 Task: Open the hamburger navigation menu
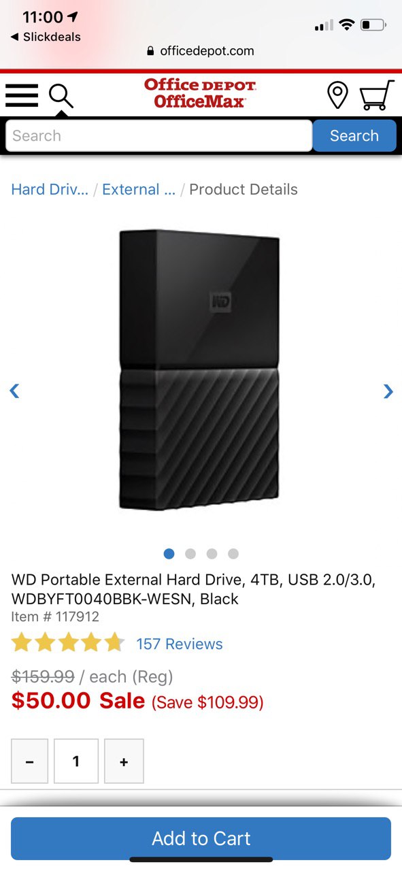22,95
